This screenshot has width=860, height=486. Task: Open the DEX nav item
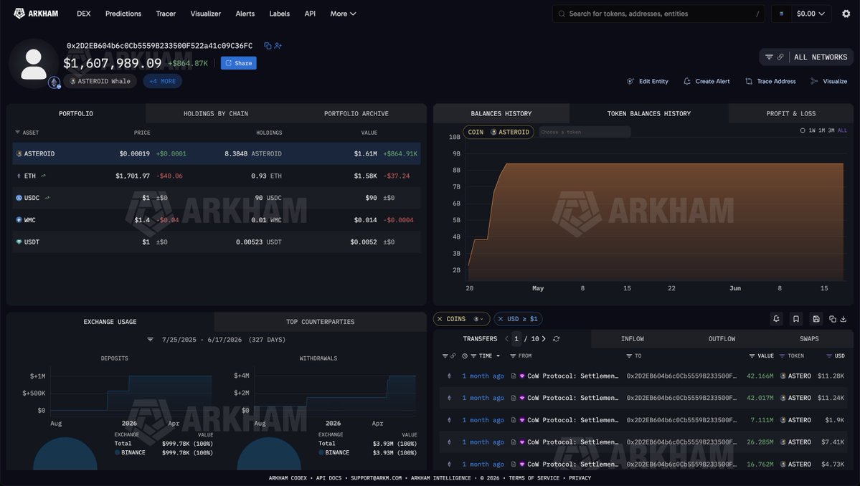point(83,14)
